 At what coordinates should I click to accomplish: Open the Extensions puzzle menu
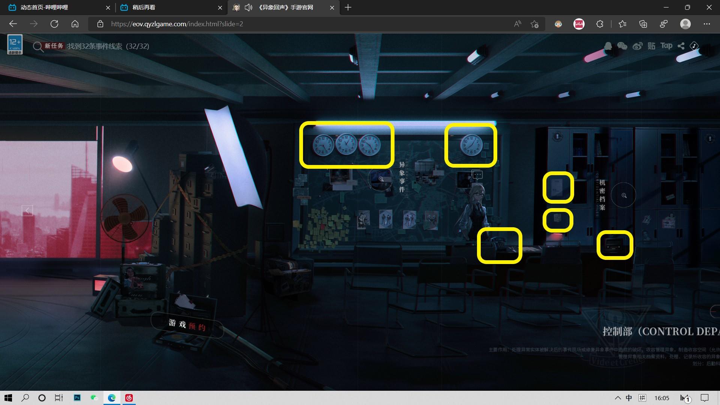(x=600, y=24)
